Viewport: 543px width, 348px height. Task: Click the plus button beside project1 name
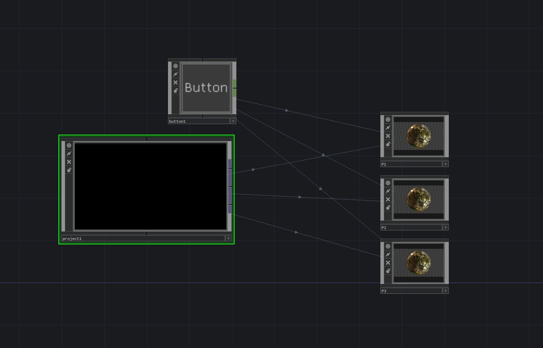(x=228, y=238)
